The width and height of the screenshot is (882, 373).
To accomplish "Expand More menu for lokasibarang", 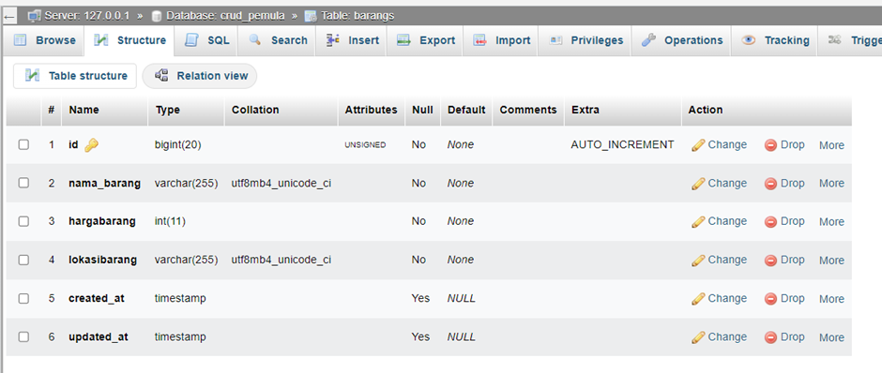I will (831, 261).
